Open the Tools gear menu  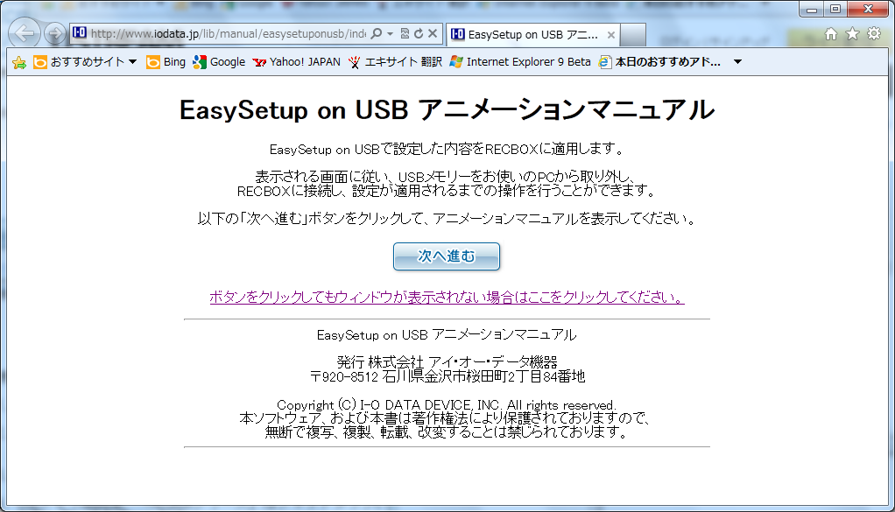tap(874, 33)
